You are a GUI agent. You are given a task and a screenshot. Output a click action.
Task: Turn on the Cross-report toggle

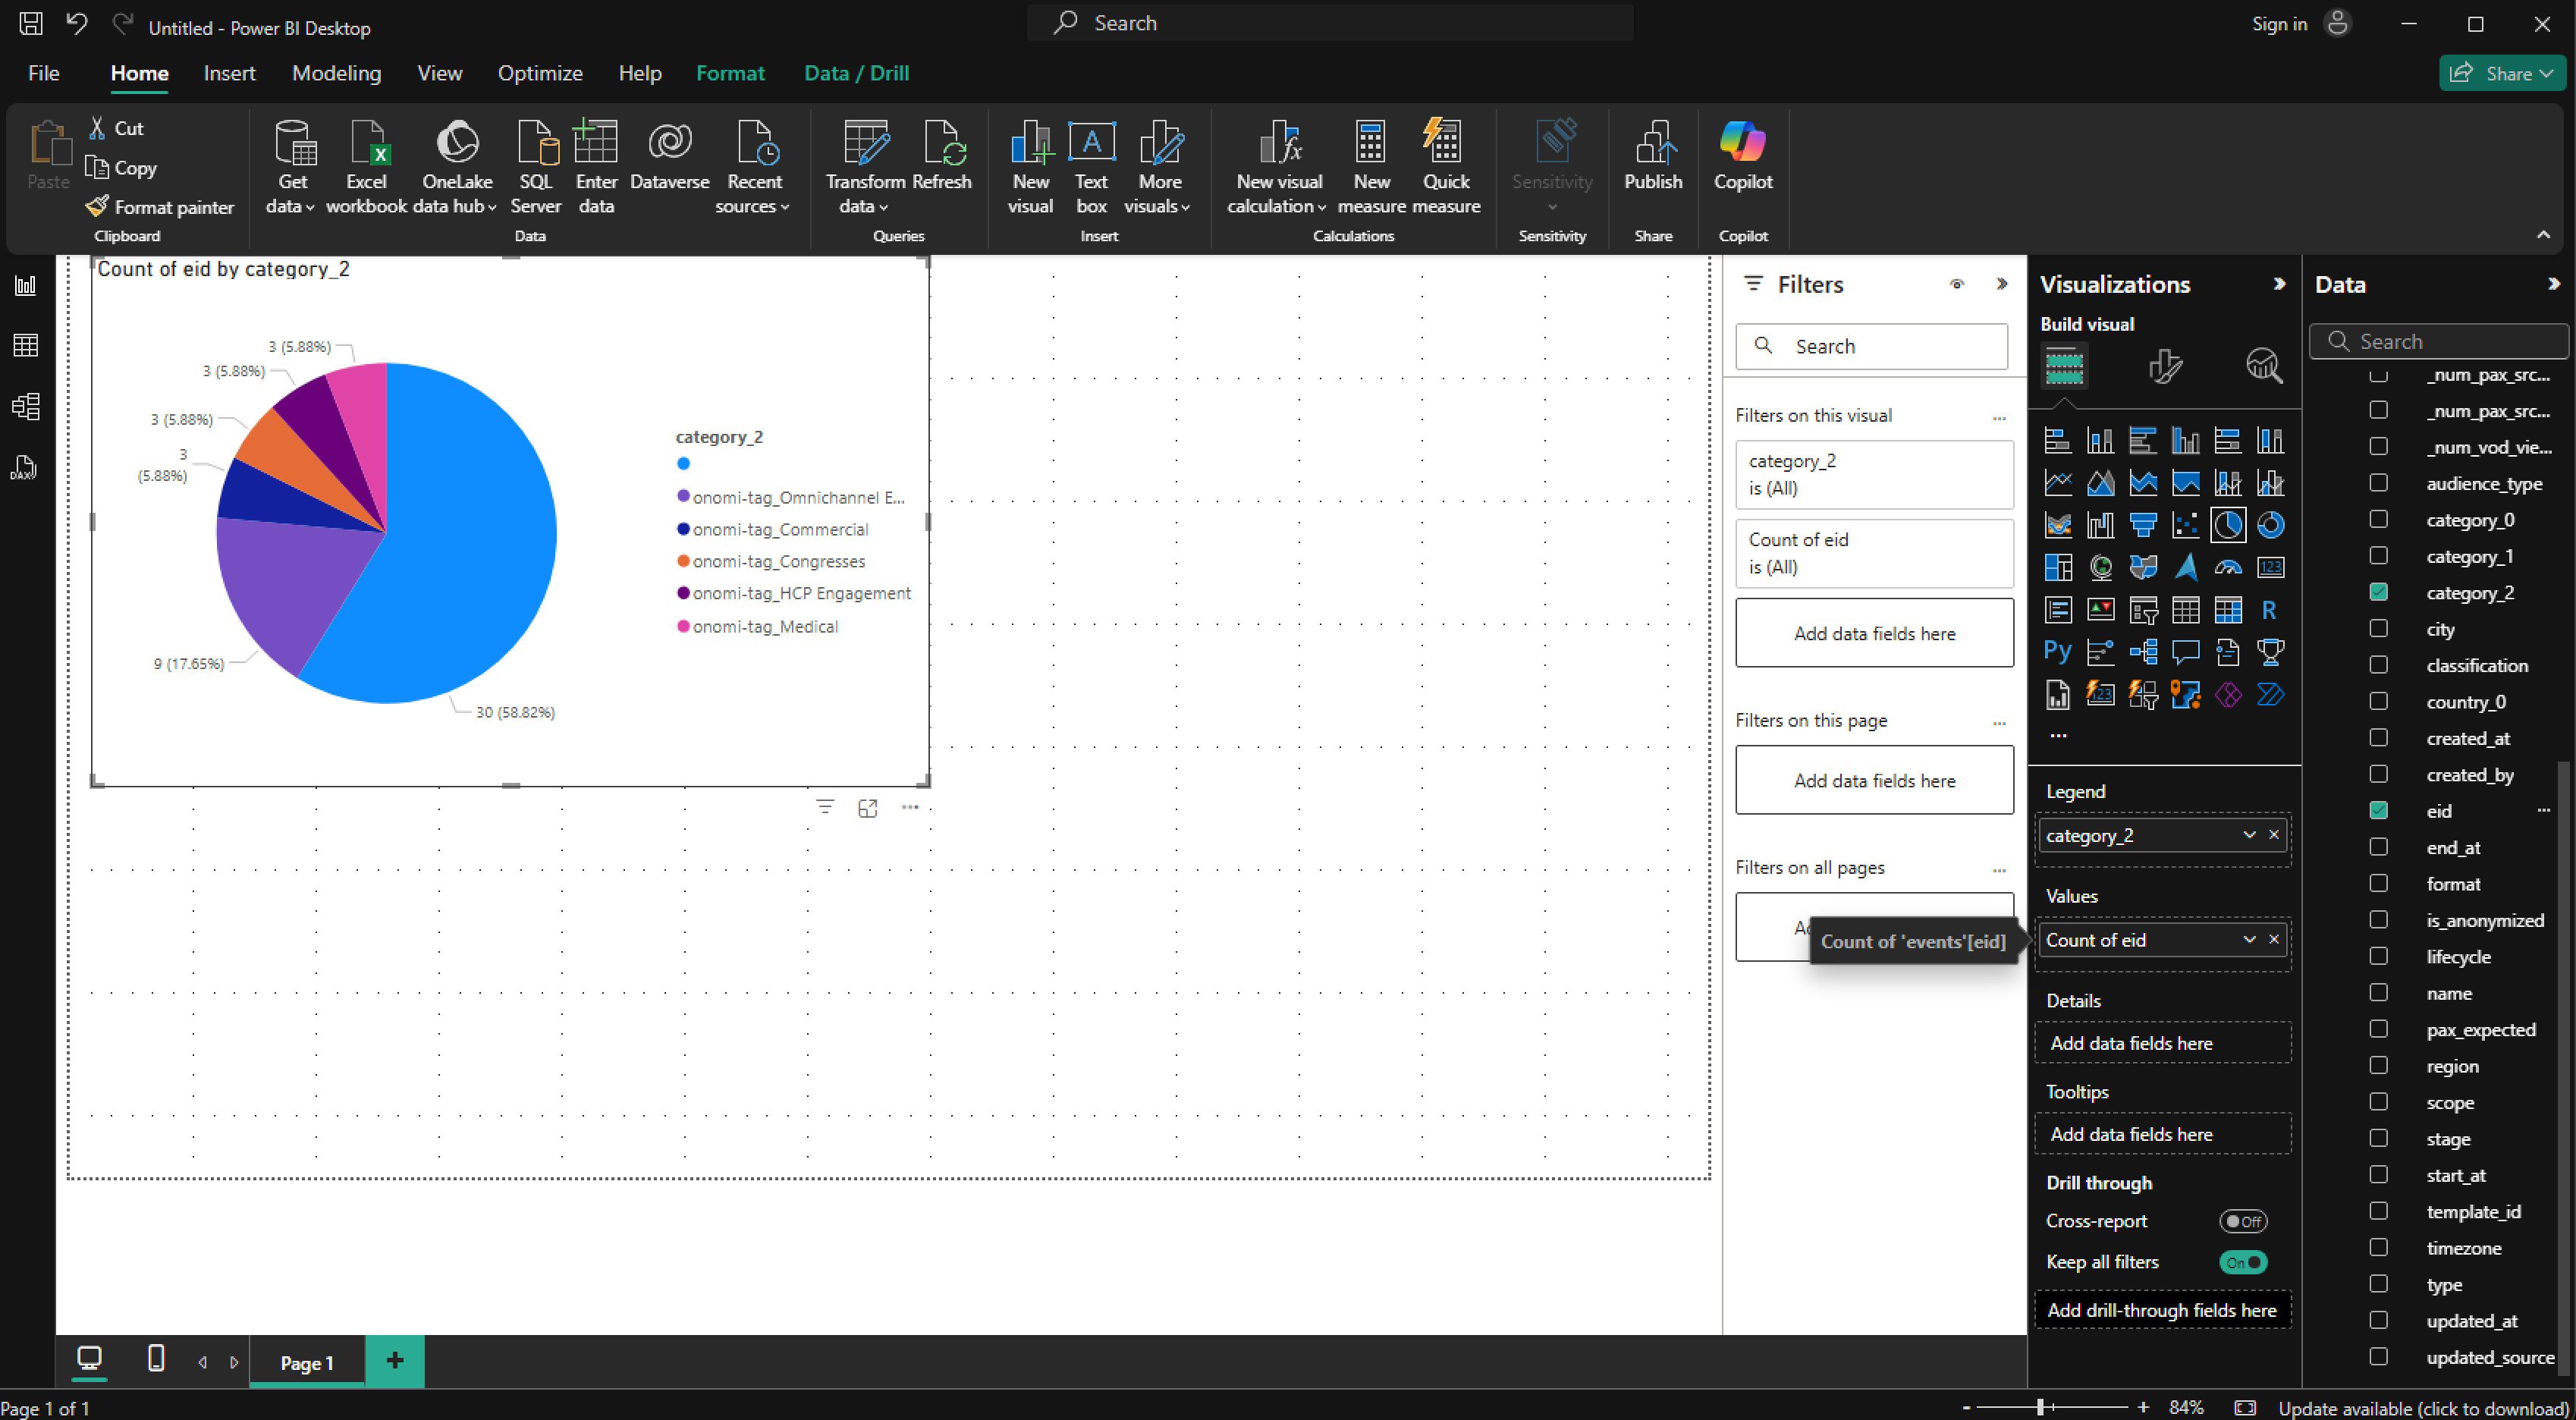[2243, 1221]
